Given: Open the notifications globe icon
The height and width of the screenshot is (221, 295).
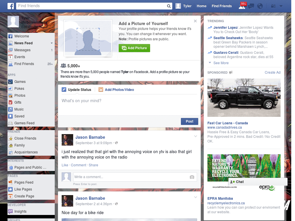Looking at the screenshot, I should [x=260, y=6].
